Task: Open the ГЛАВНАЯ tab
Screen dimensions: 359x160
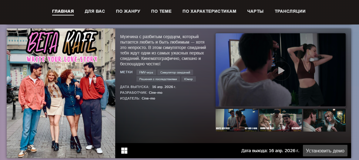Action: (x=63, y=11)
